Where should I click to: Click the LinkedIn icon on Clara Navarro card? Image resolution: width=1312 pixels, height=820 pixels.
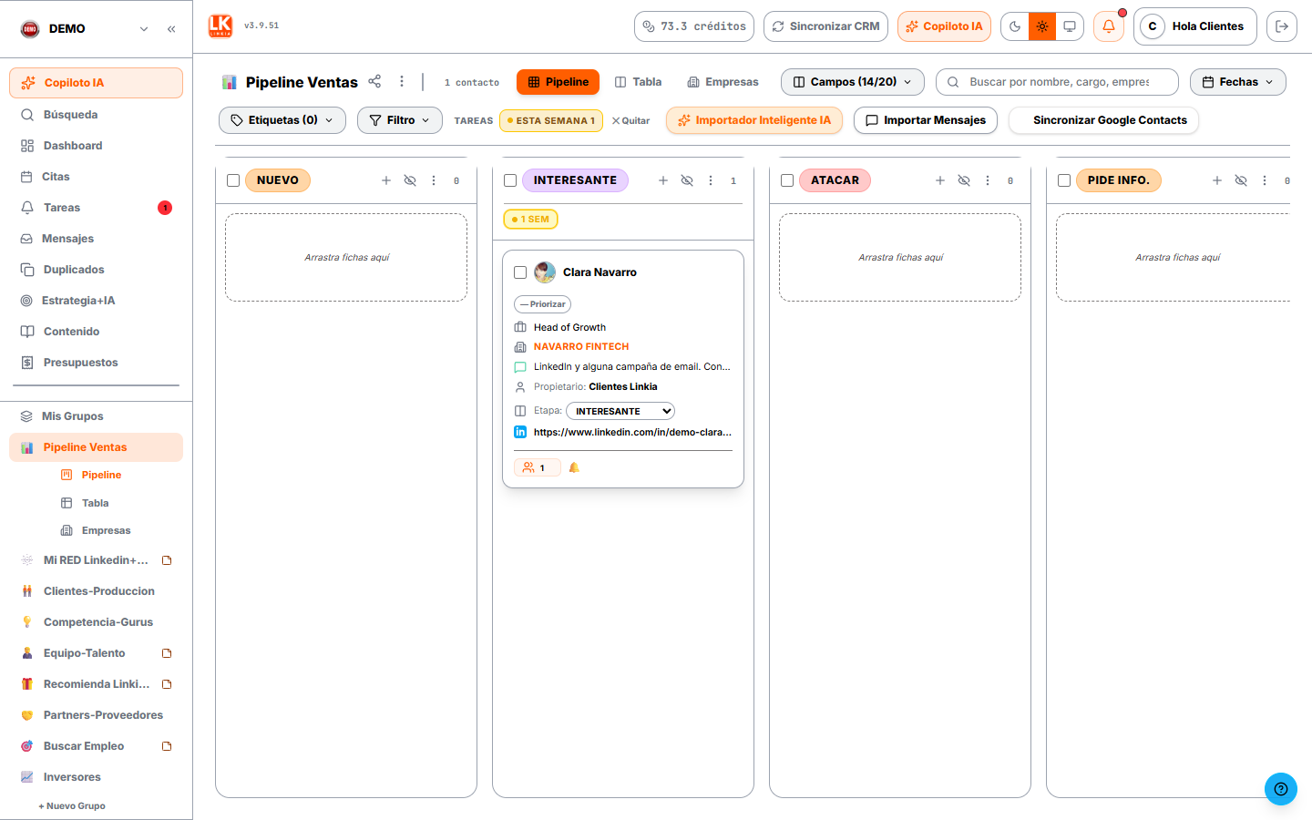pyautogui.click(x=520, y=432)
